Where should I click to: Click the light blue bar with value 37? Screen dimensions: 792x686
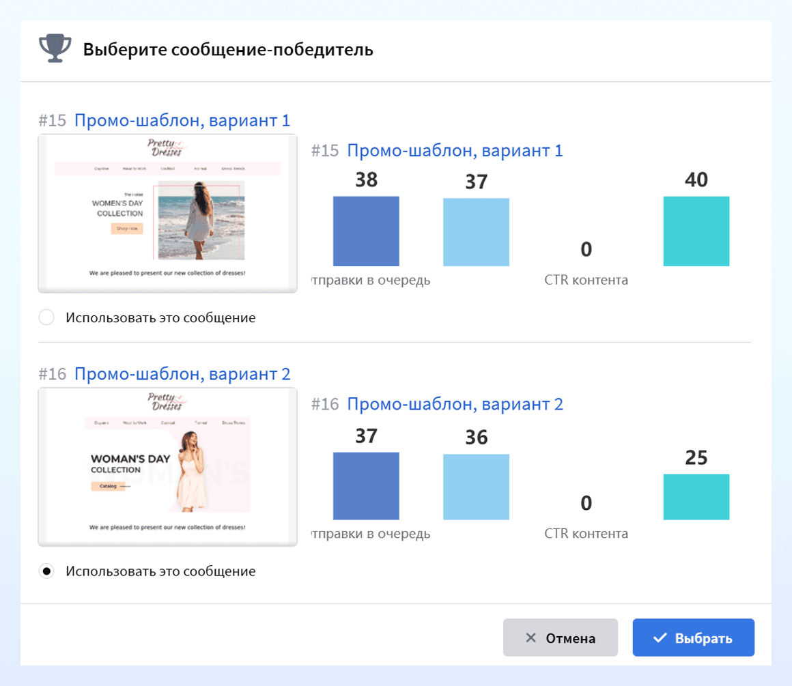[x=477, y=232]
